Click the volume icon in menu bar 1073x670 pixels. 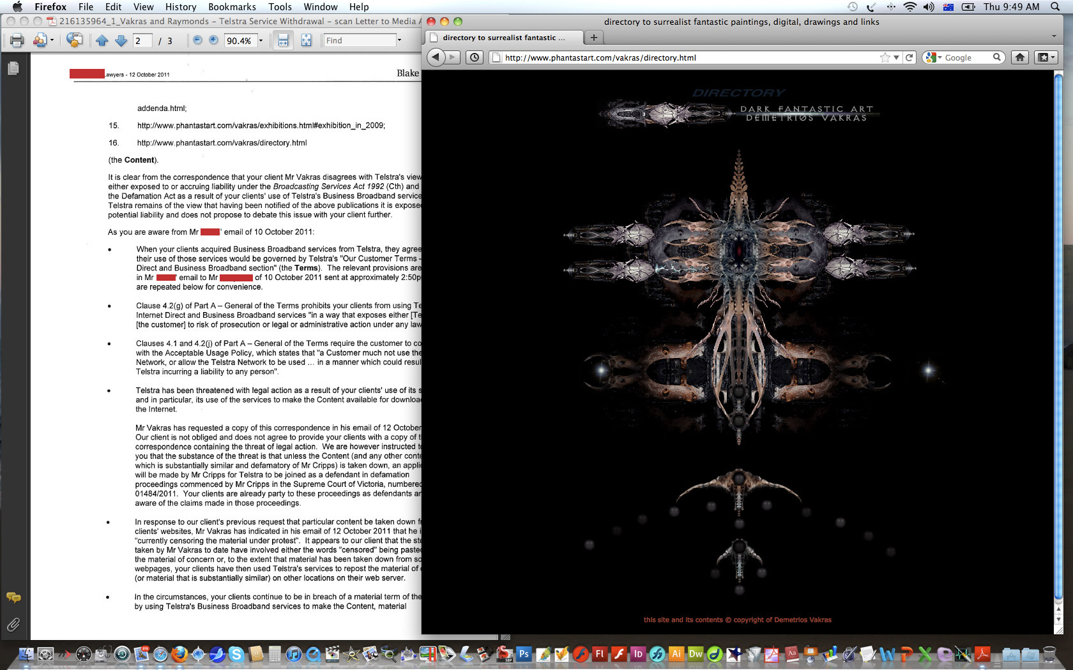[x=929, y=7]
